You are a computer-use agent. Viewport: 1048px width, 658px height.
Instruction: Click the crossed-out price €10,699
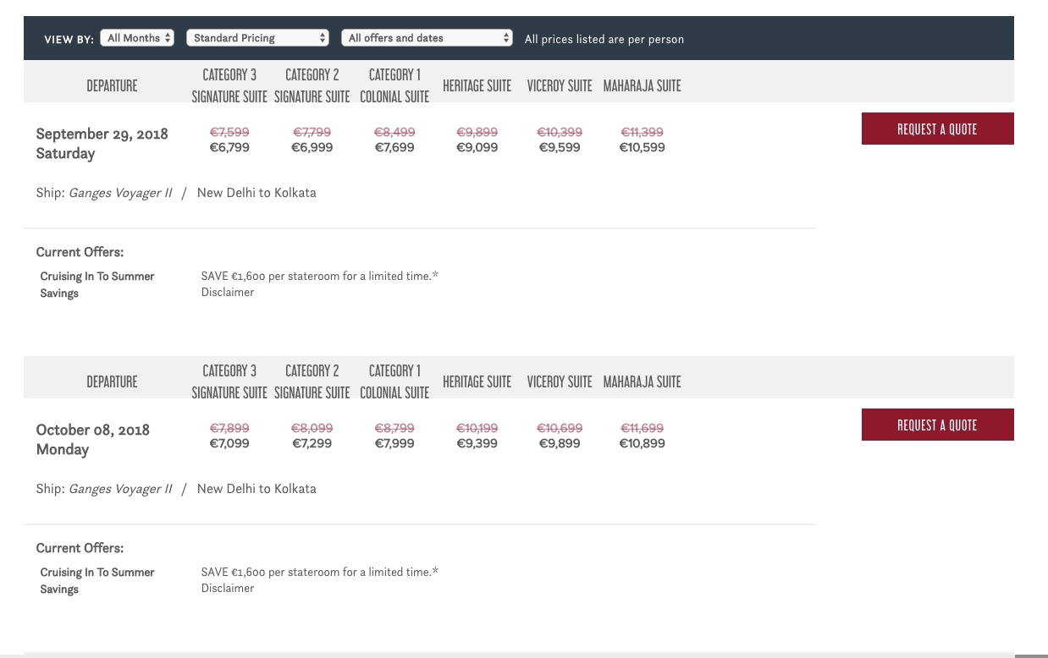[560, 428]
